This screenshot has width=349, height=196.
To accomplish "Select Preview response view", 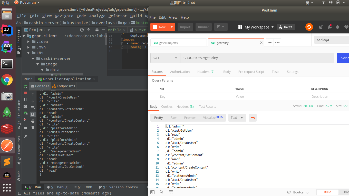I will click(190, 118).
